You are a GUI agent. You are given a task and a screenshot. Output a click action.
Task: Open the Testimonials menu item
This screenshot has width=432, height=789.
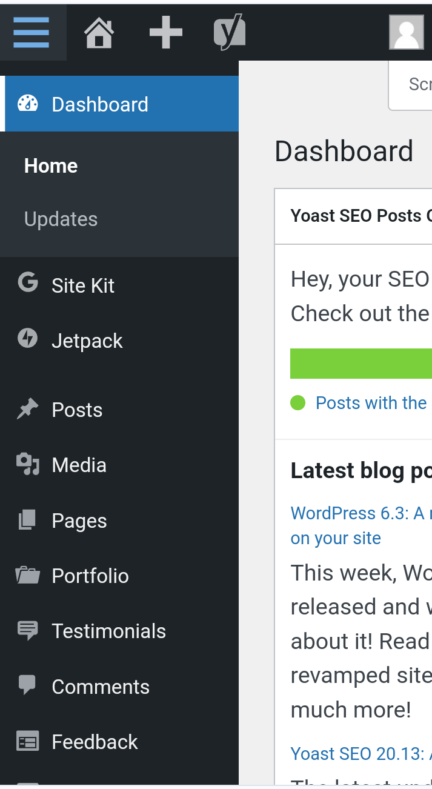pos(108,631)
